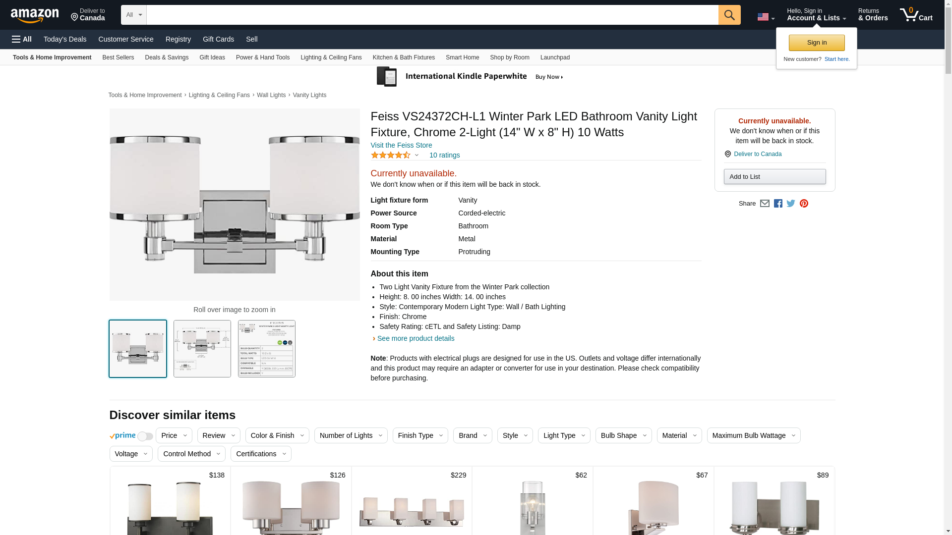Click the Amazon logo
The width and height of the screenshot is (952, 535).
click(35, 15)
